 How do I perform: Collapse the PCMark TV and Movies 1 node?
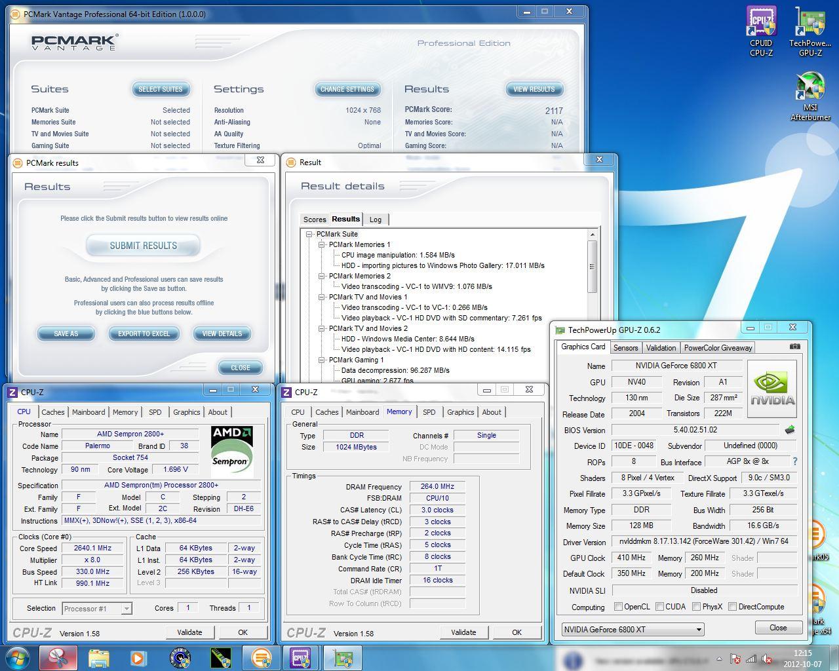tap(321, 297)
